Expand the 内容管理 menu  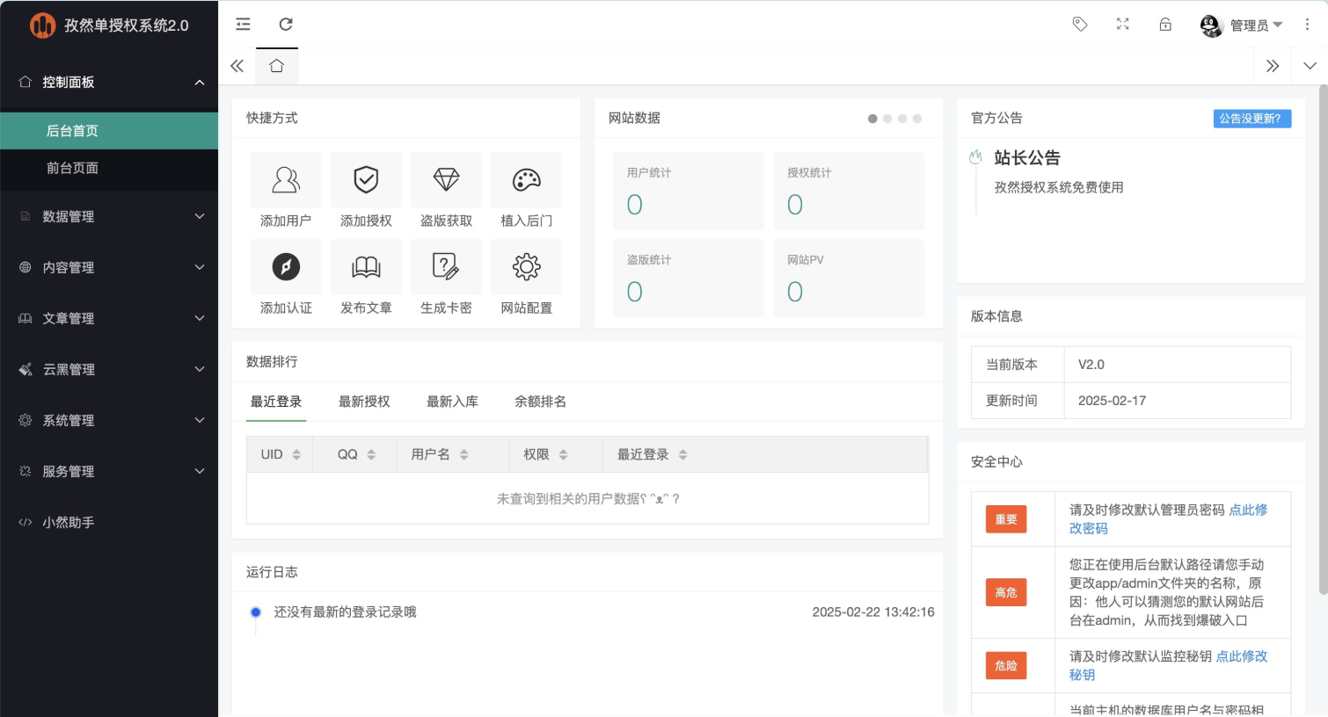pos(109,267)
